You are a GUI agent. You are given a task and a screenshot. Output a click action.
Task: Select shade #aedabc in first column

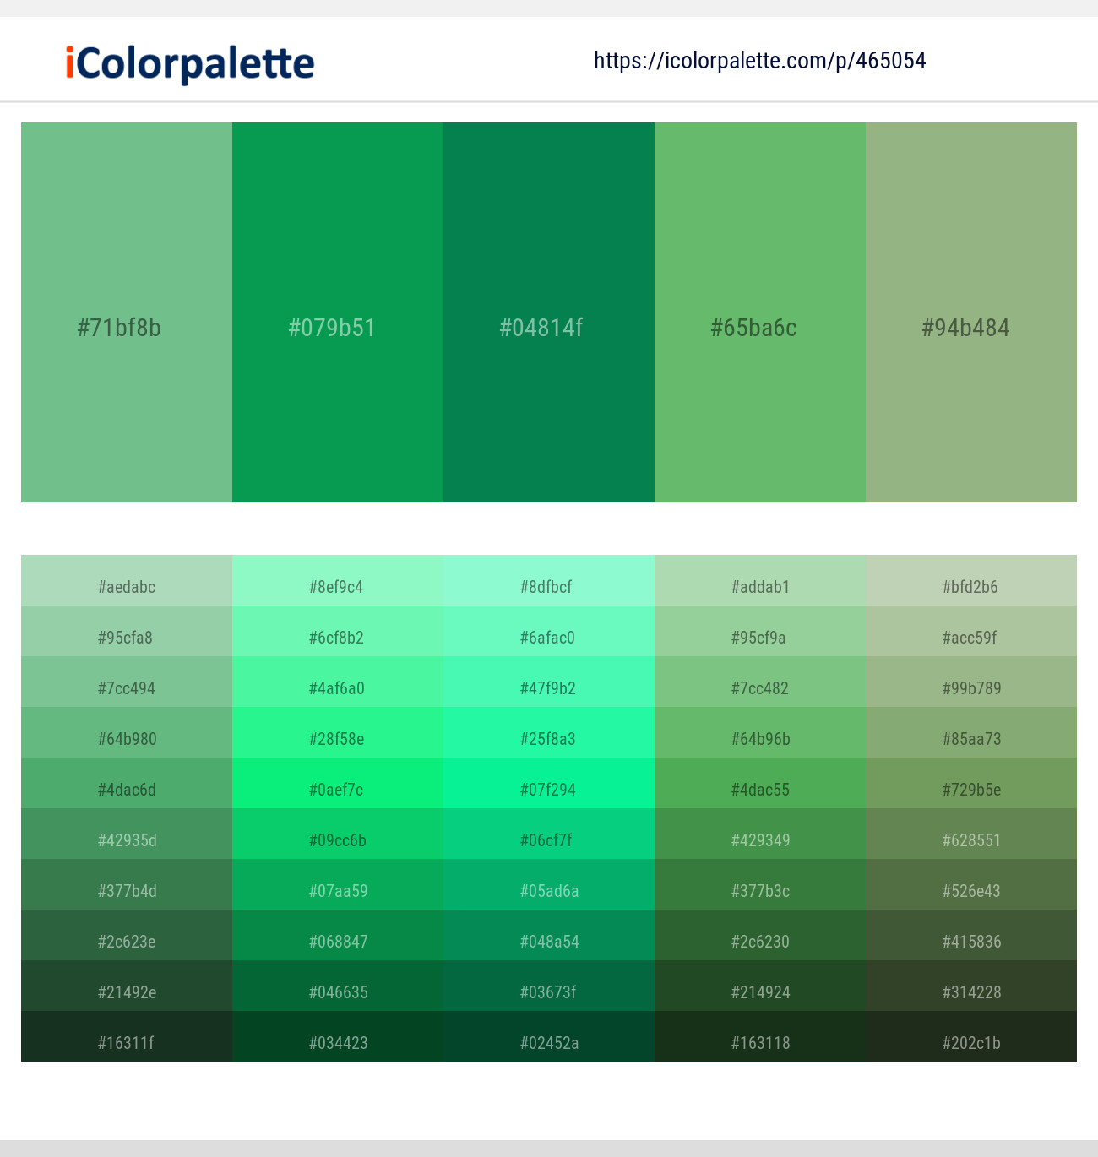[x=127, y=580]
